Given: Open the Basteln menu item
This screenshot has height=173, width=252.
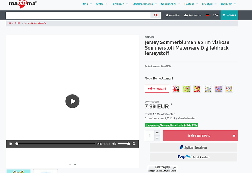Looking at the screenshot, I should (x=191, y=4).
